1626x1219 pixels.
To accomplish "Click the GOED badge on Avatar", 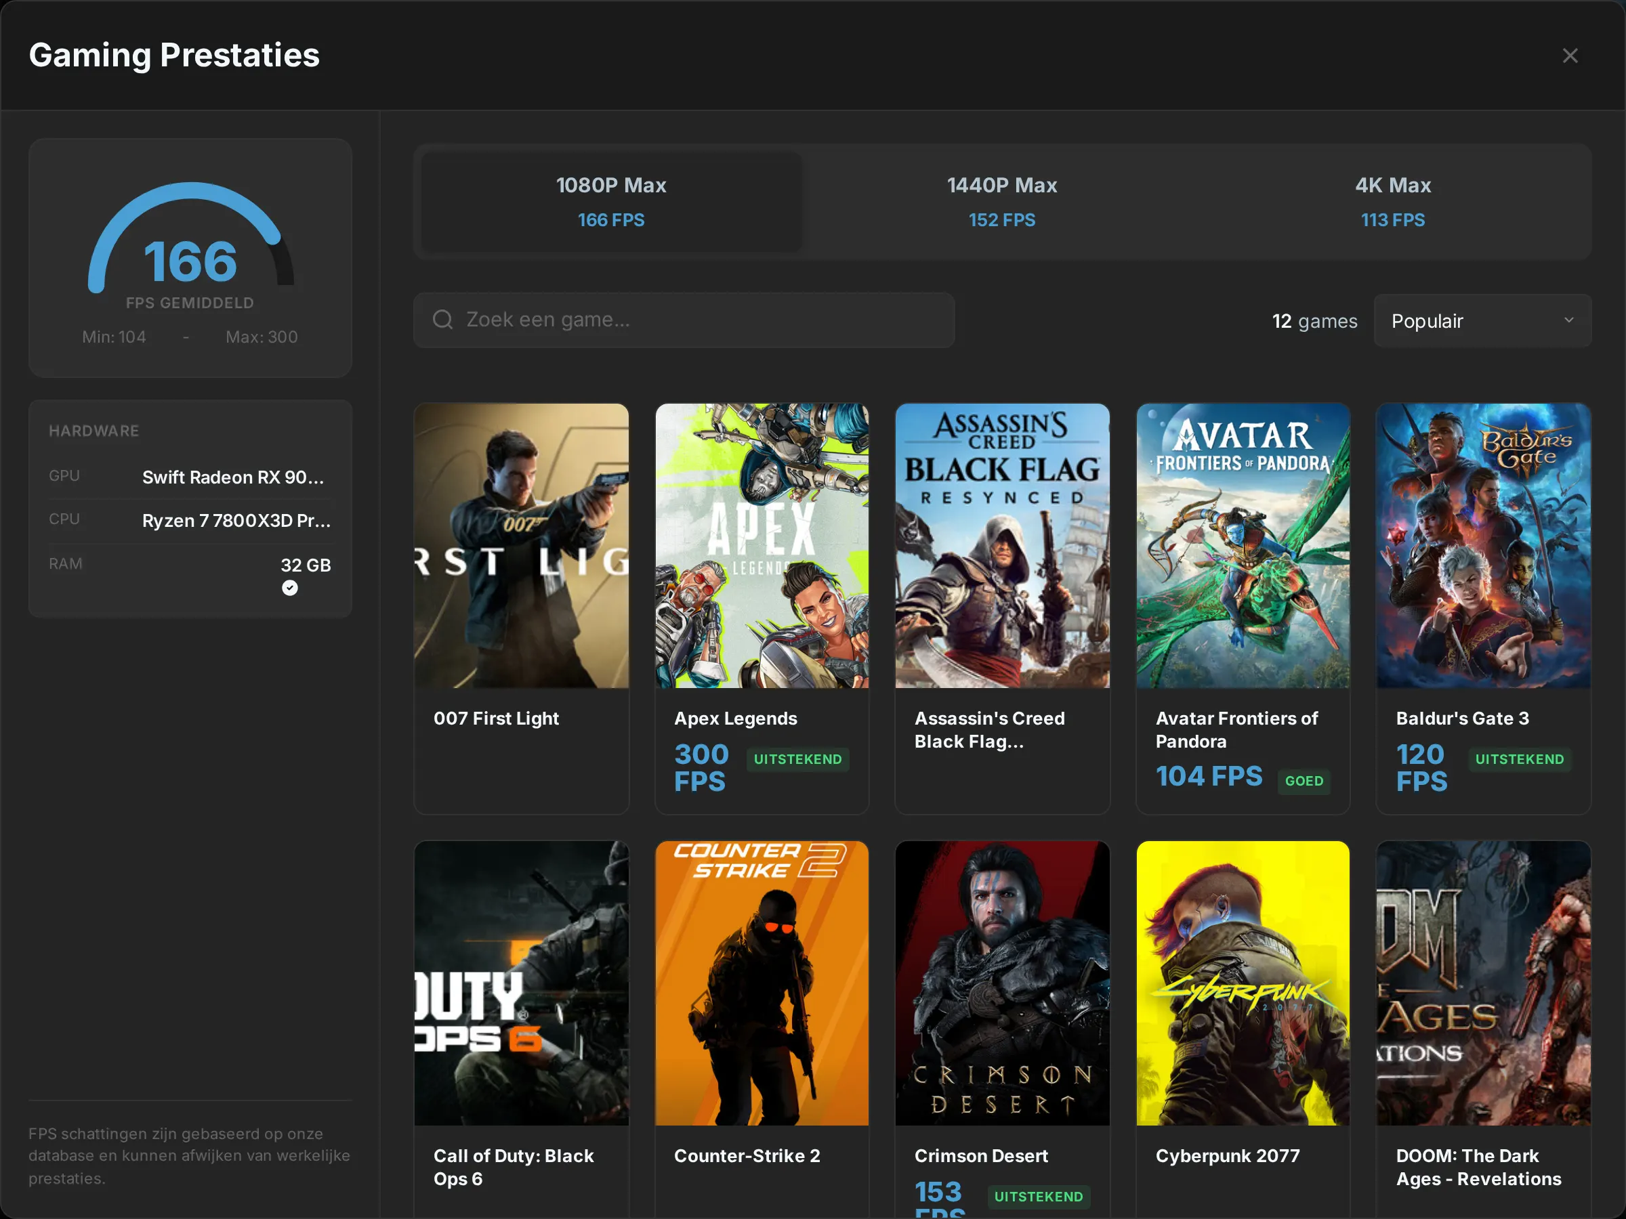I will (1304, 781).
